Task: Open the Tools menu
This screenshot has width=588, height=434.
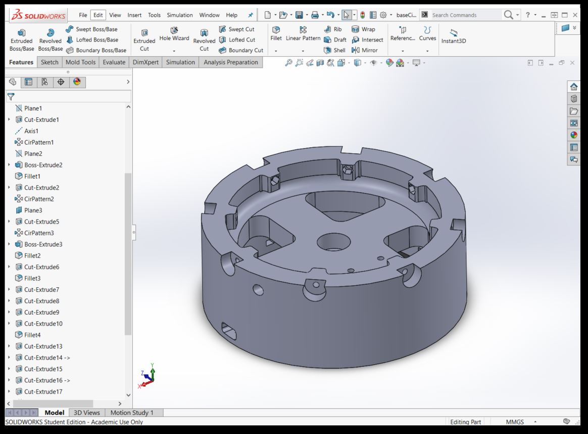Action: tap(154, 15)
